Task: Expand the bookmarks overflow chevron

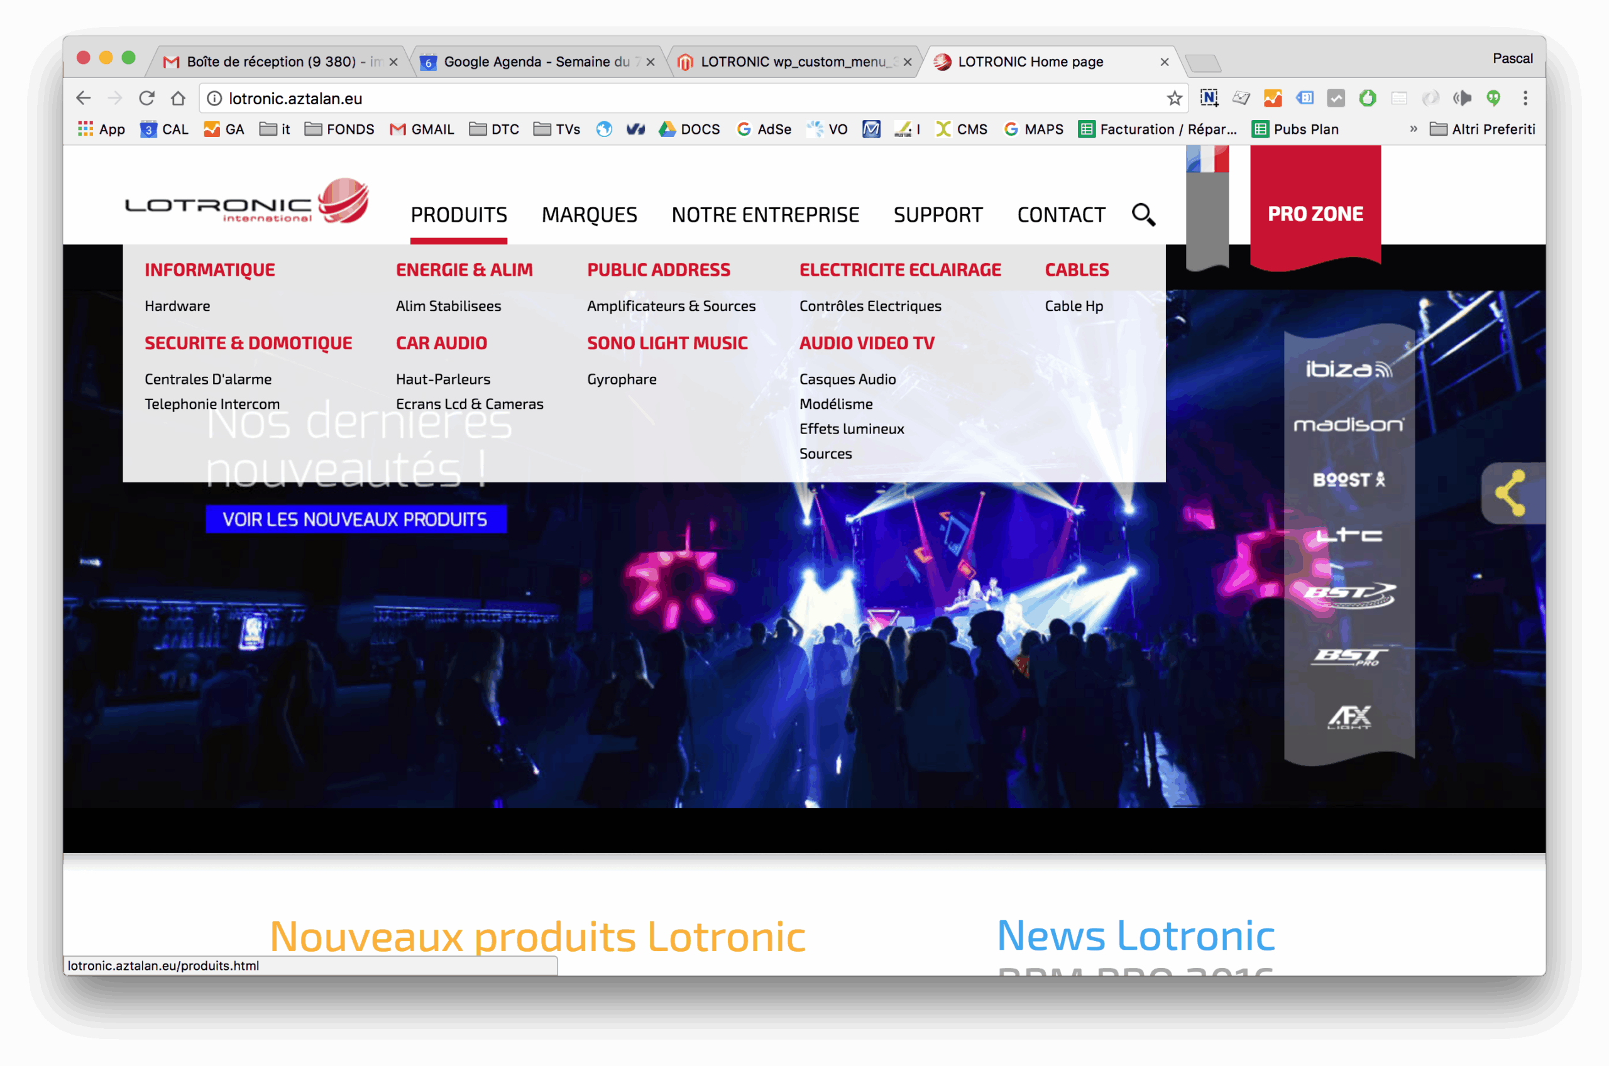Action: (x=1413, y=129)
